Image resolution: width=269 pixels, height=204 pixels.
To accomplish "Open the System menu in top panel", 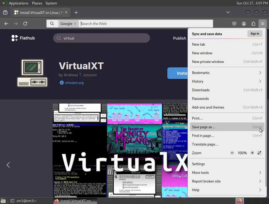I will pyautogui.click(x=51, y=3).
